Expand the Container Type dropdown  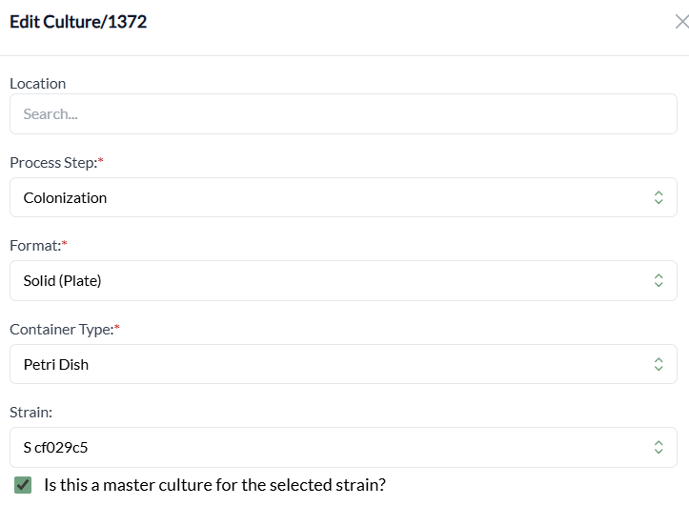[343, 364]
